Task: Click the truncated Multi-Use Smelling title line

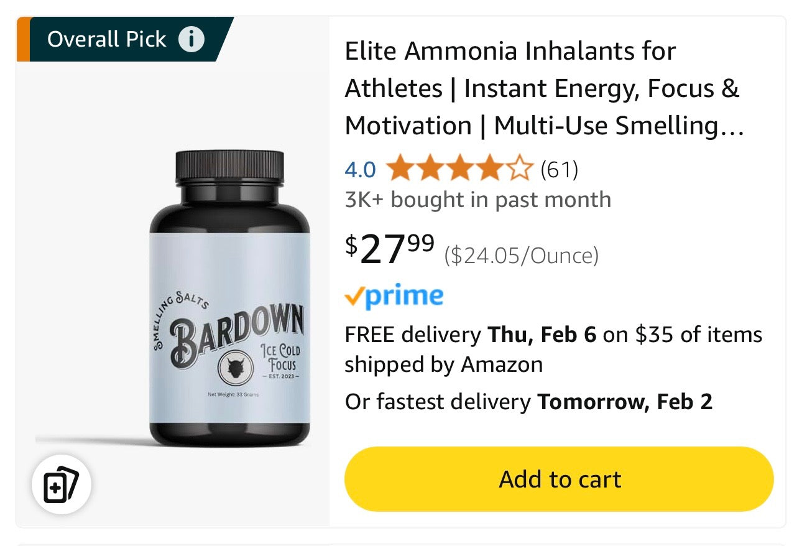Action: (545, 126)
